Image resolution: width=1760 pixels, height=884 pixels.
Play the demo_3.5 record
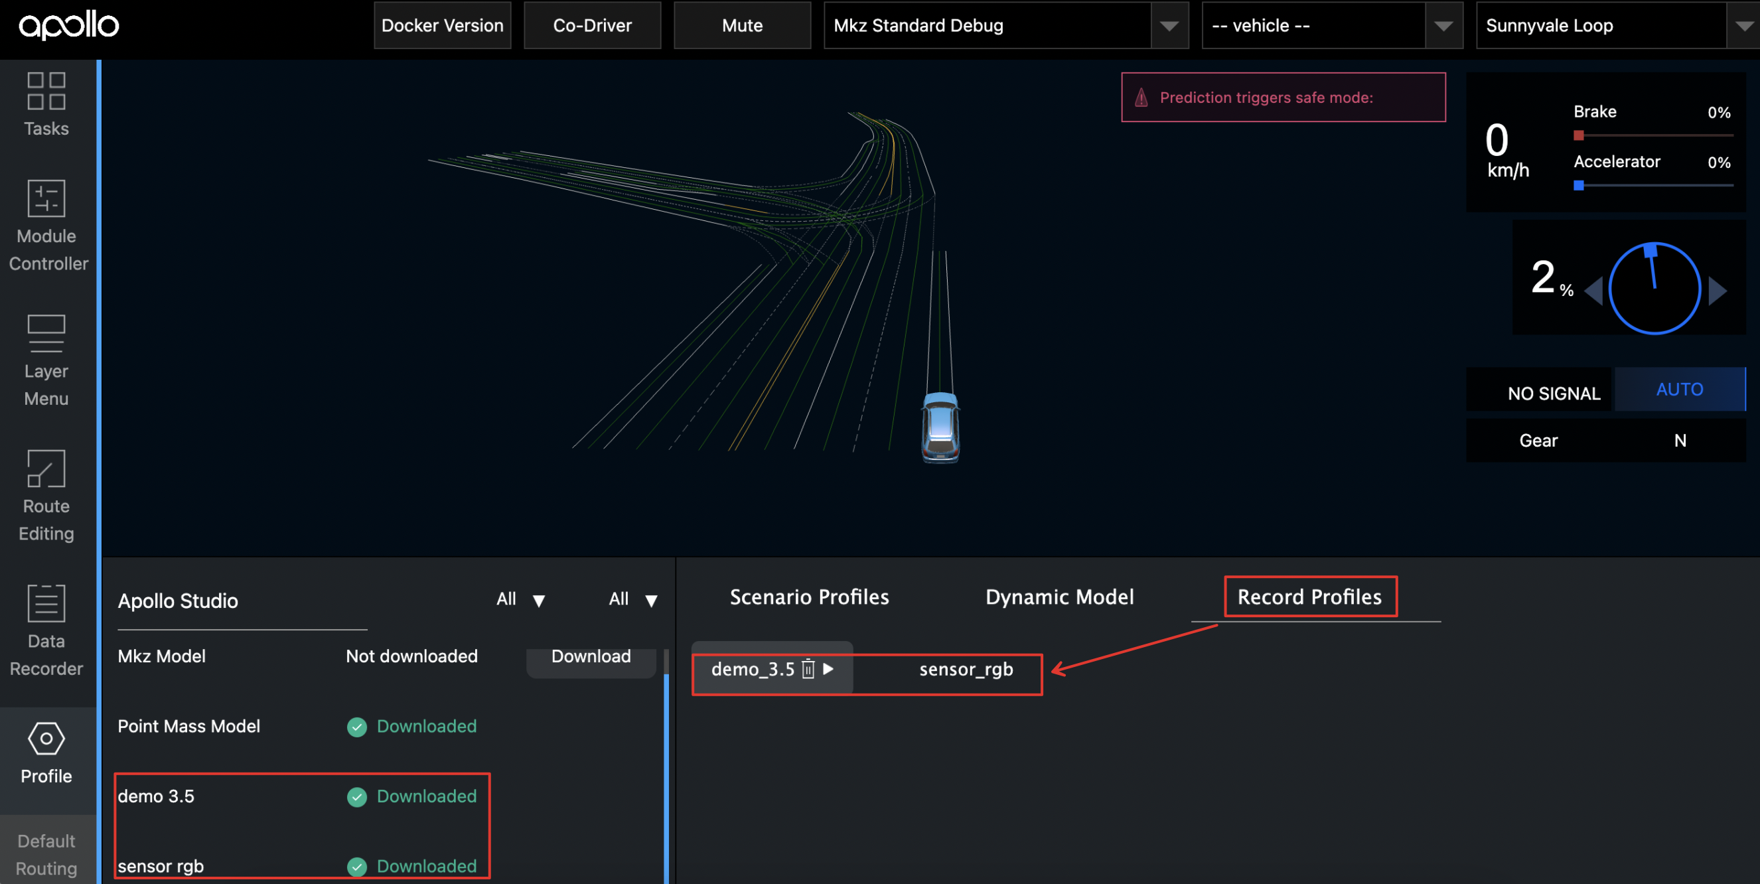click(x=828, y=669)
